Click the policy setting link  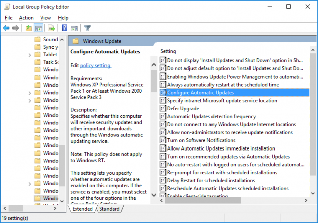pyautogui.click(x=95, y=66)
